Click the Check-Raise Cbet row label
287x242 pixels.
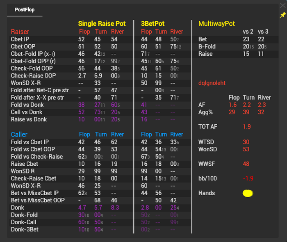34,178
